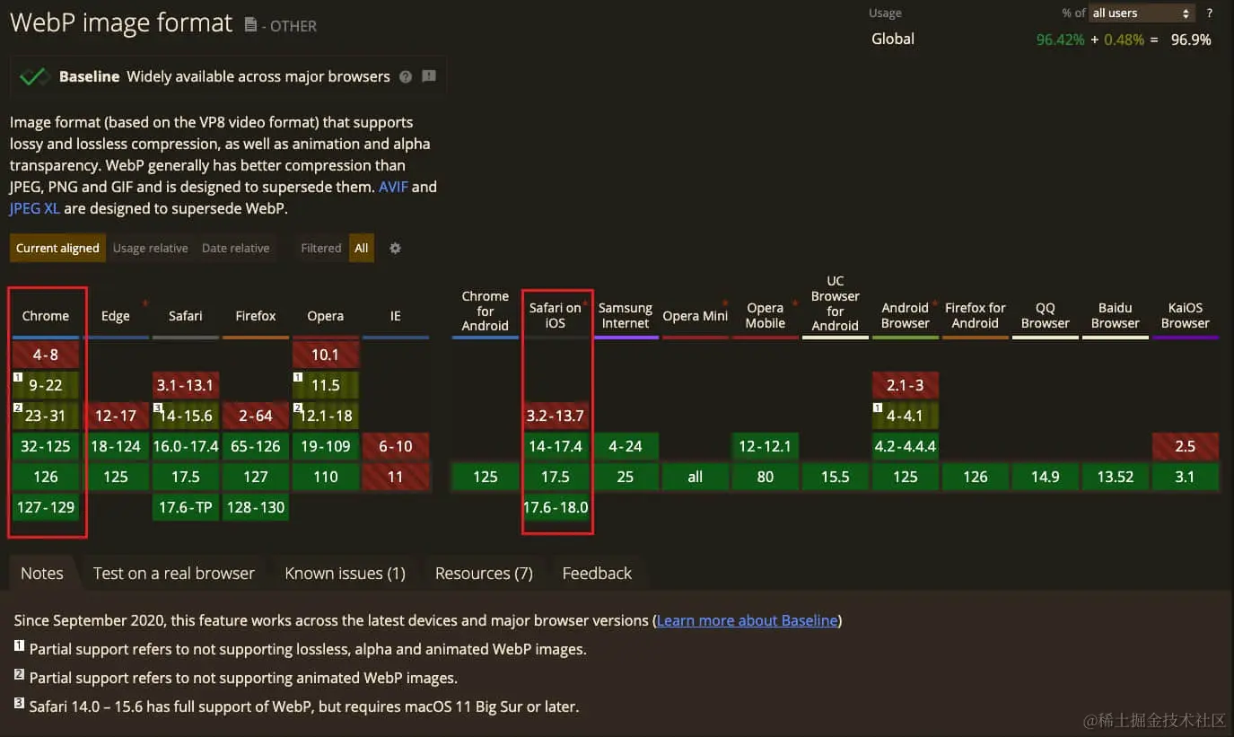Click the Android Browser header

(906, 315)
